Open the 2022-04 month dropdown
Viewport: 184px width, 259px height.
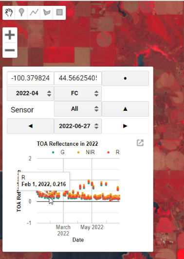30,93
